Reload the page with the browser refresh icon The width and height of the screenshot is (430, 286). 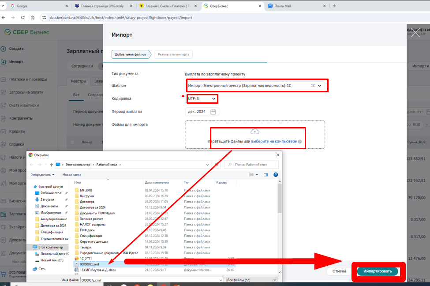pos(23,18)
